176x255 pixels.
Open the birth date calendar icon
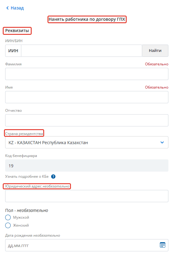163,245
